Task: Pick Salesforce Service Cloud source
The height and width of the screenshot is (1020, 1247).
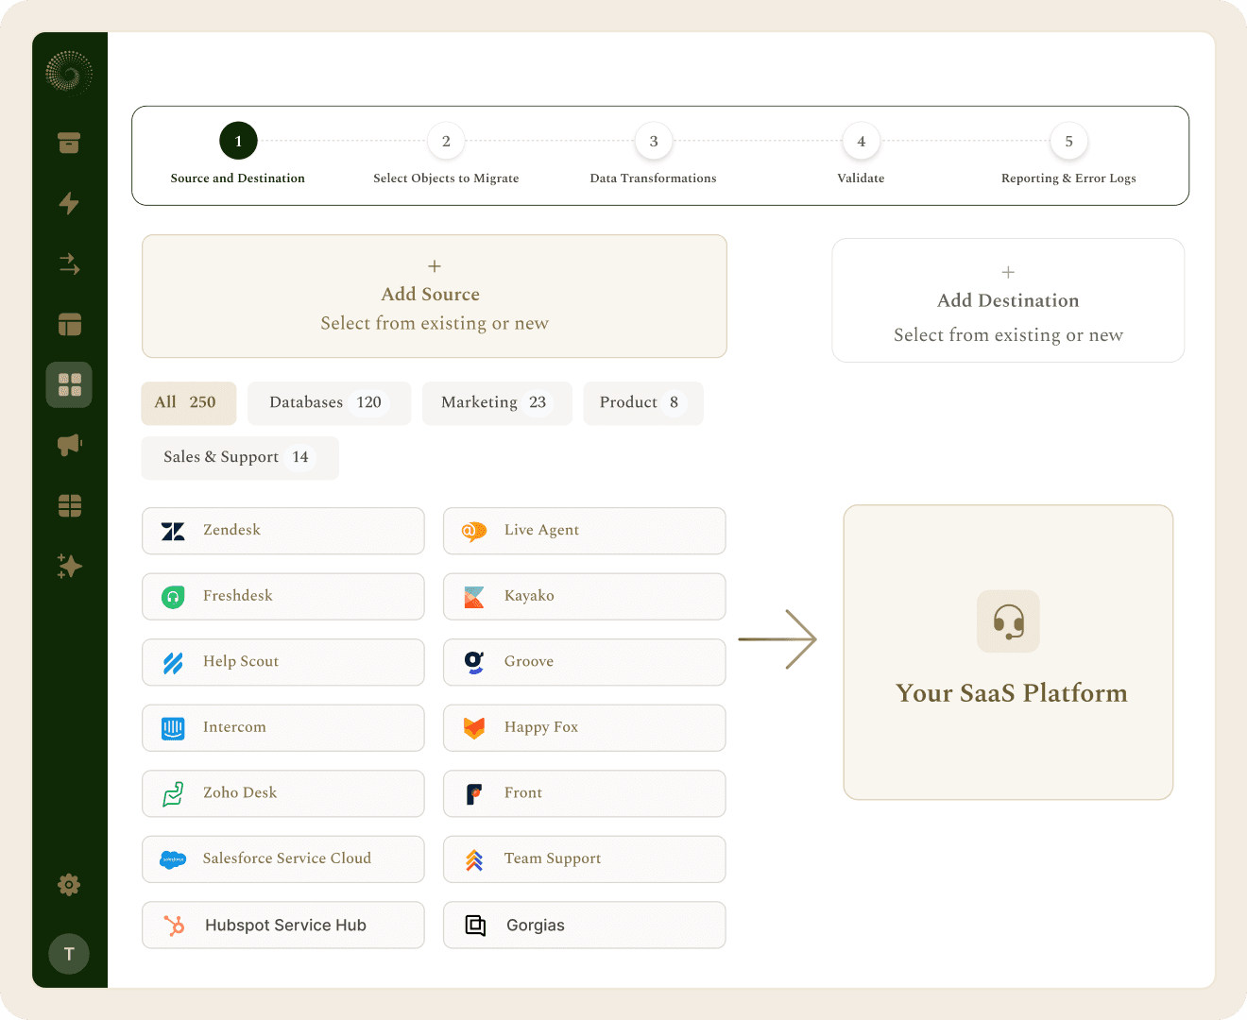Action: click(283, 859)
